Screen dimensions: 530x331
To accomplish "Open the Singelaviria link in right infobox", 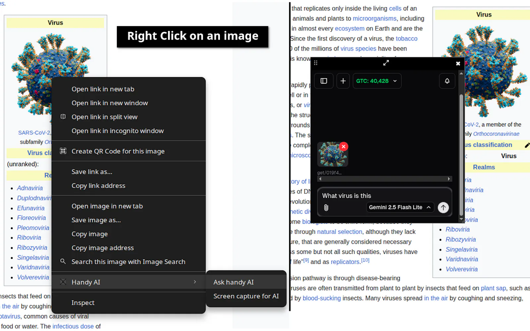I will pos(461,250).
